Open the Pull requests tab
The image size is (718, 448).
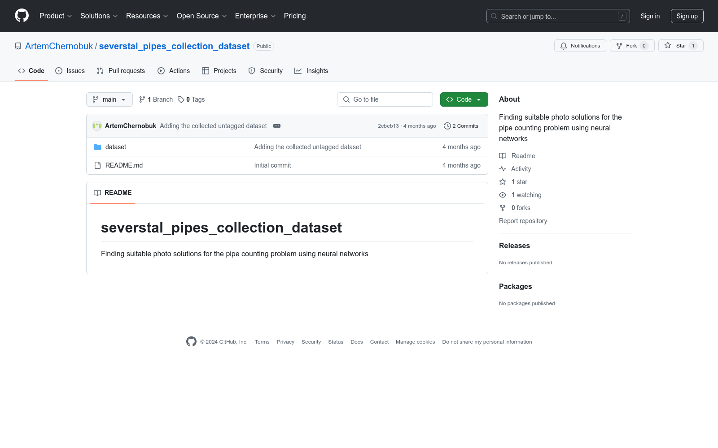[x=121, y=71]
